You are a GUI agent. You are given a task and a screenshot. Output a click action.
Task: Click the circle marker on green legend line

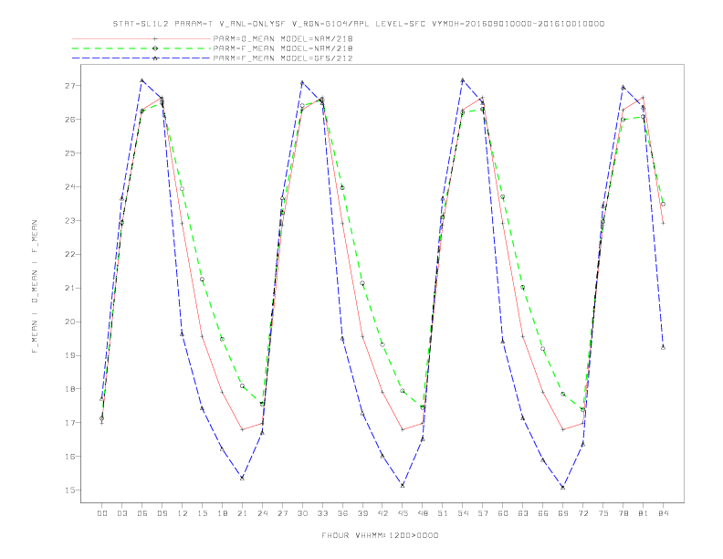[x=155, y=48]
